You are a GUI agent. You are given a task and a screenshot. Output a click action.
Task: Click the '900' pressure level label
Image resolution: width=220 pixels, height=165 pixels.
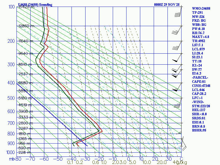(x=11, y=144)
